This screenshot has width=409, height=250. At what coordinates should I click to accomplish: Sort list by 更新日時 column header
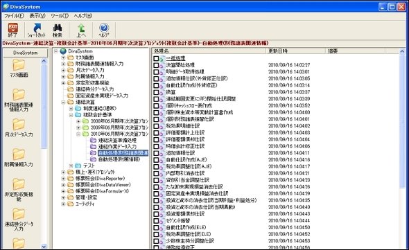coord(296,51)
